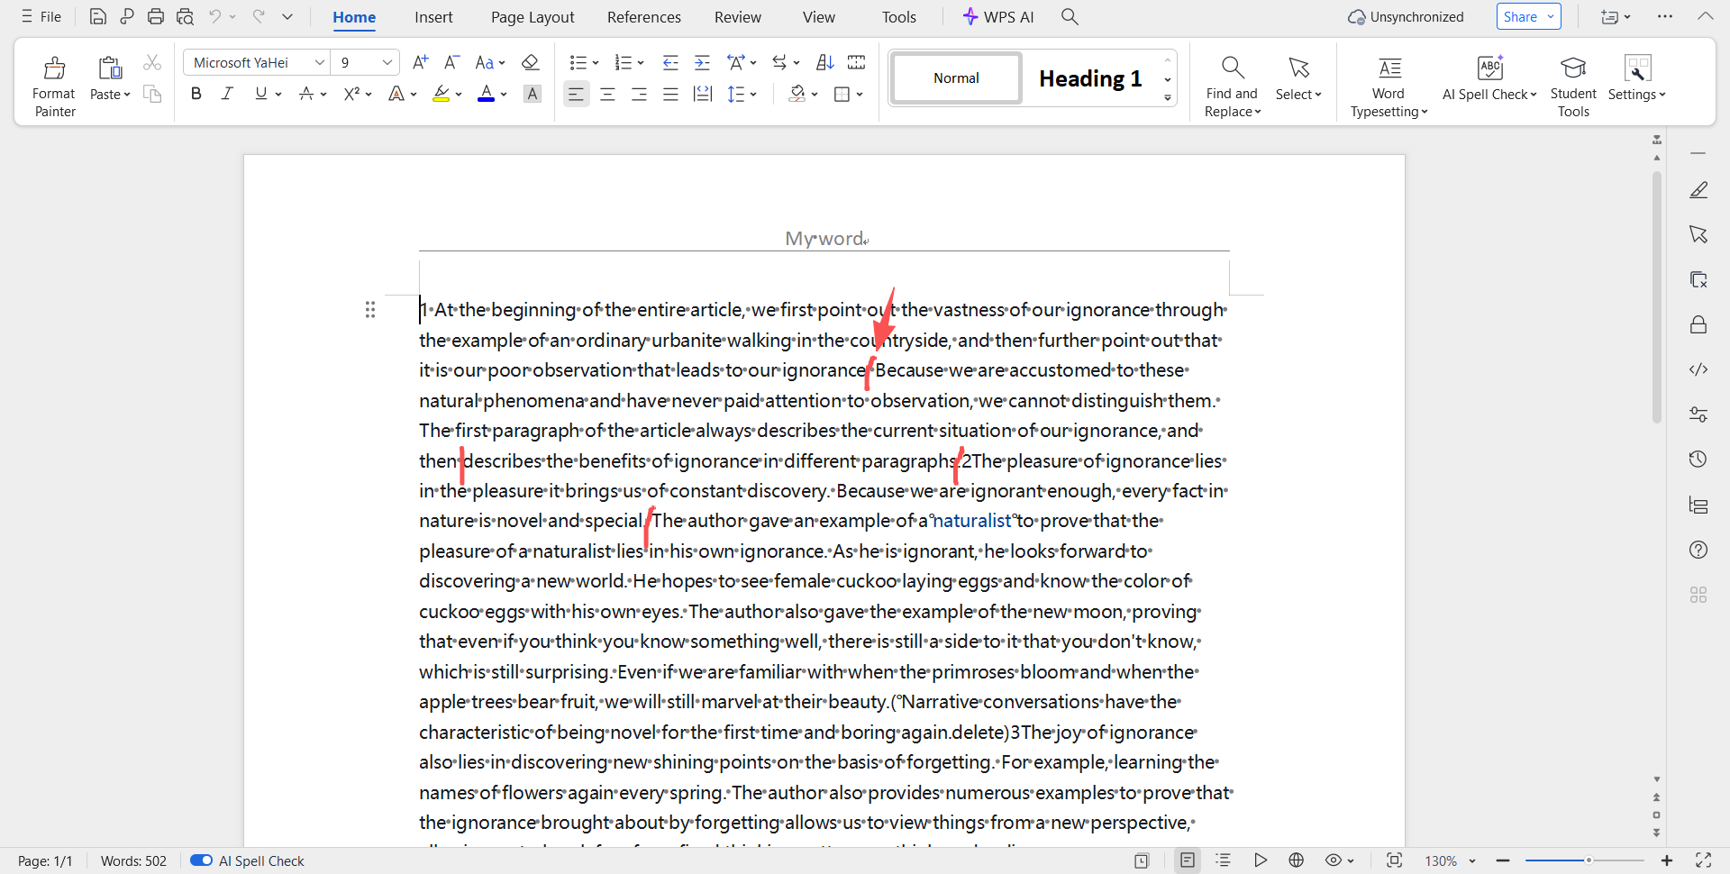This screenshot has height=874, width=1730.
Task: Click the My word header text
Action: pyautogui.click(x=824, y=239)
